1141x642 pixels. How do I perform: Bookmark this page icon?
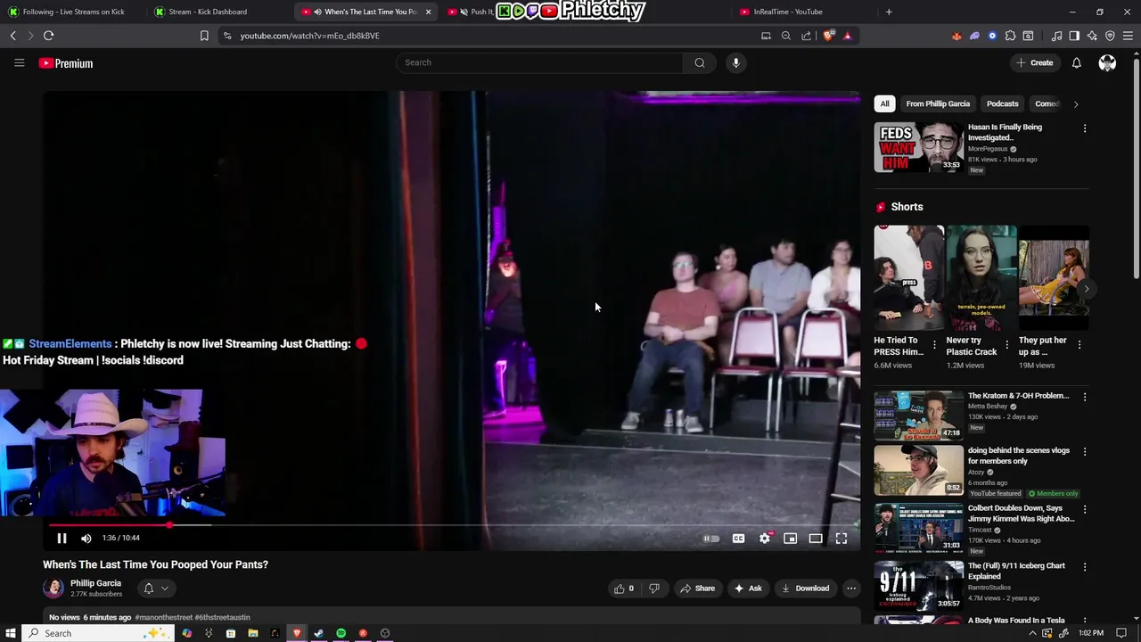[204, 36]
